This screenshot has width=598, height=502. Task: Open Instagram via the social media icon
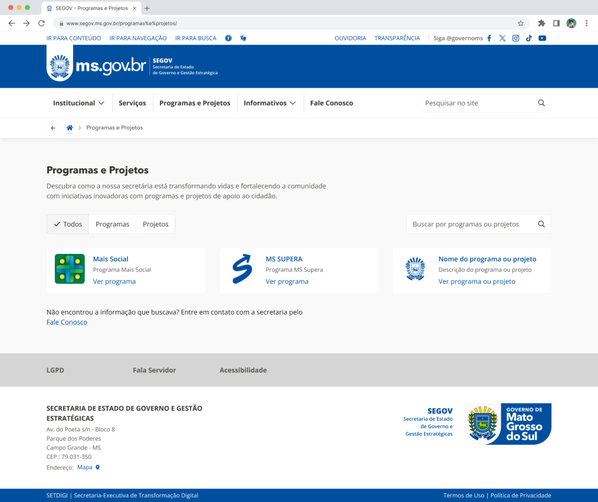[x=516, y=38]
